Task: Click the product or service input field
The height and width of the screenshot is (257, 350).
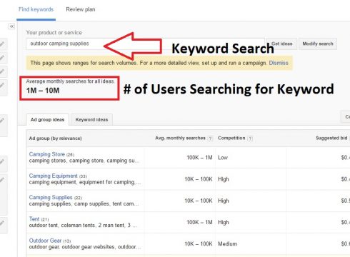Action: [145, 44]
